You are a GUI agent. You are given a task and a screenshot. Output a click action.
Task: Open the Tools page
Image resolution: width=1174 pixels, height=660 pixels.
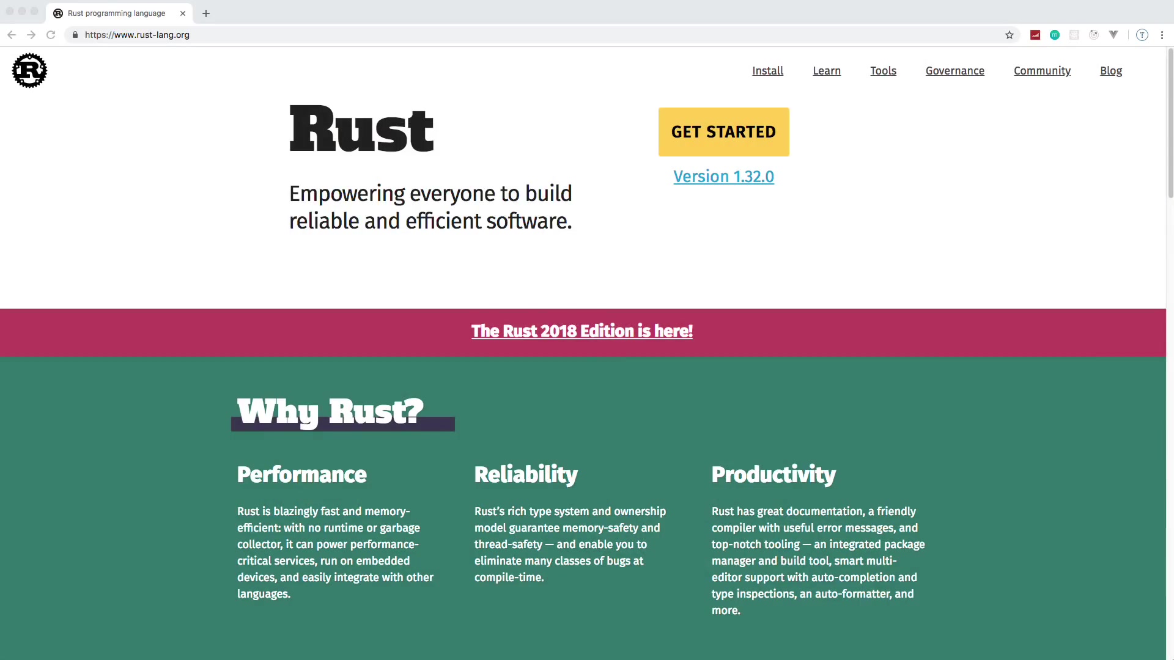point(883,71)
